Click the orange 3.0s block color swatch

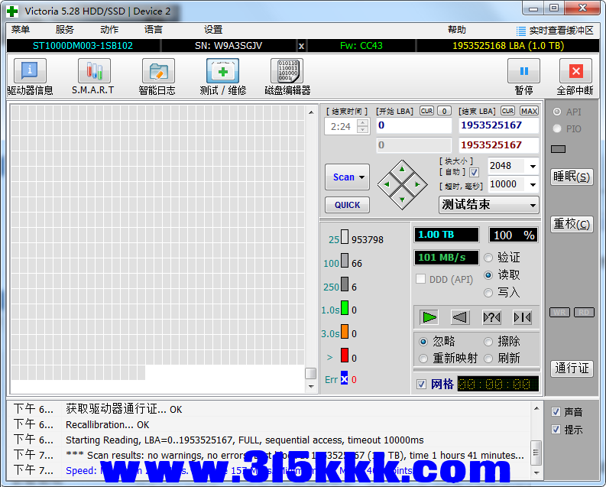coord(345,332)
